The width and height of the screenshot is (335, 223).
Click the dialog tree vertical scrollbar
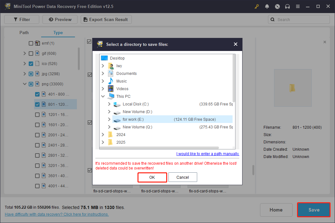pyautogui.click(x=234, y=78)
